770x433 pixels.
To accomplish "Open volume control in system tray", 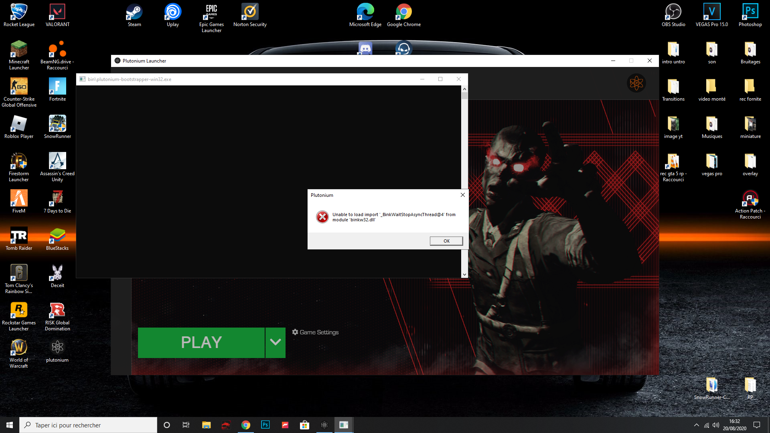I will 716,425.
